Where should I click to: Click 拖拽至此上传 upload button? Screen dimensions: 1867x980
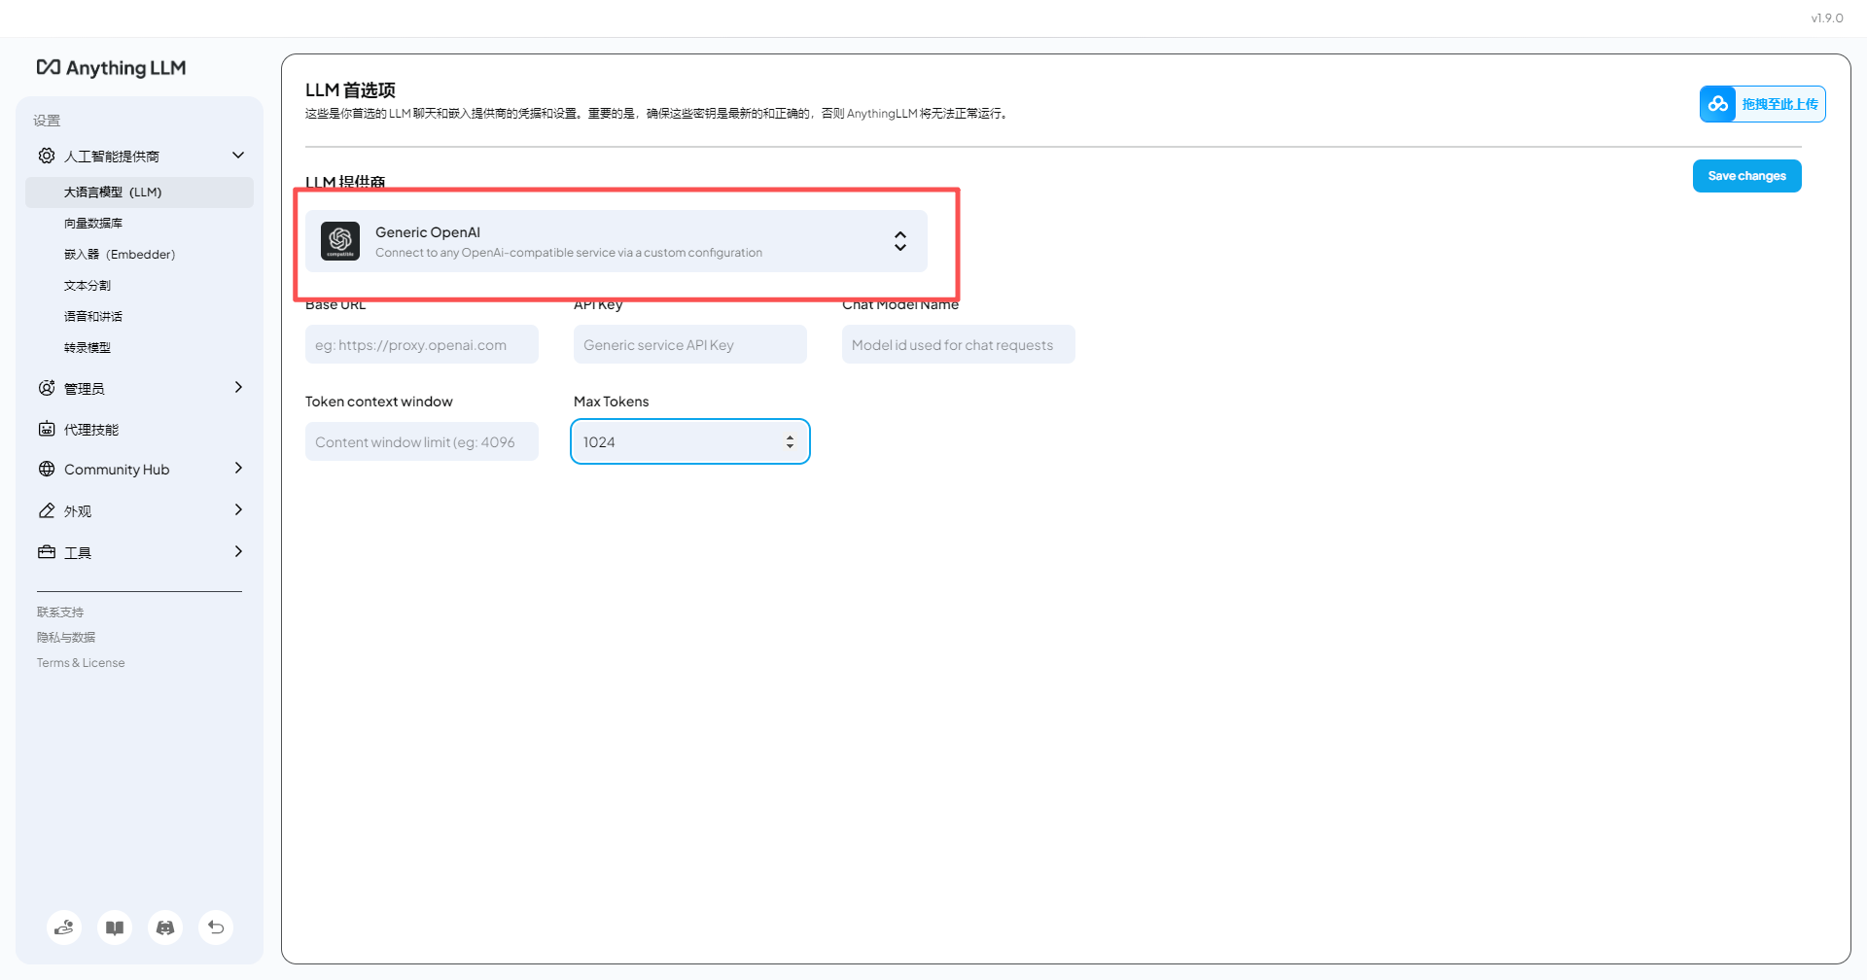[x=1762, y=104]
